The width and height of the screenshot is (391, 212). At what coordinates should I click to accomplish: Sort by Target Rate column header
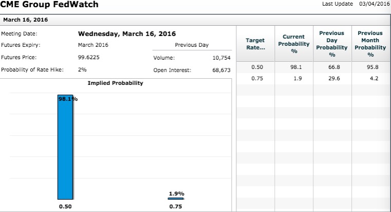tap(255, 44)
